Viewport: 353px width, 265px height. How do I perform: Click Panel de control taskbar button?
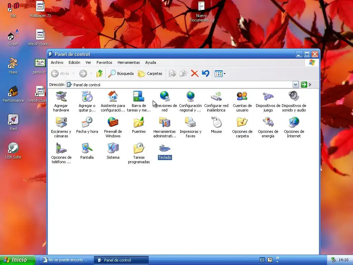[x=121, y=260]
